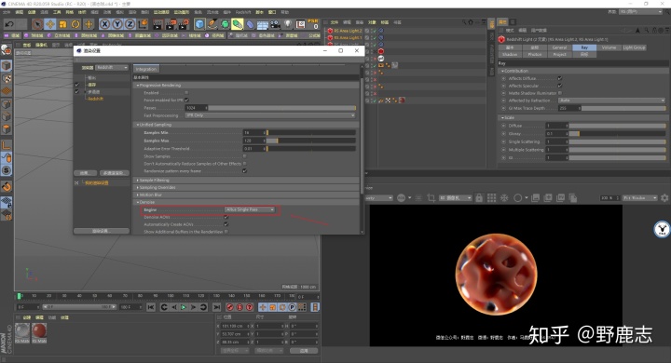671x363 pixels.
Task: Select the Scale tool icon
Action: coord(63,24)
